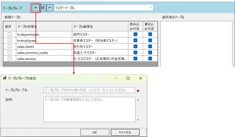Click the edit table group pencil icon
Viewport: 235px width, 137px height.
tap(43, 8)
